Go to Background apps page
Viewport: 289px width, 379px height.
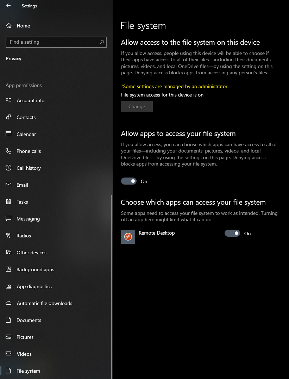[x=56, y=269]
